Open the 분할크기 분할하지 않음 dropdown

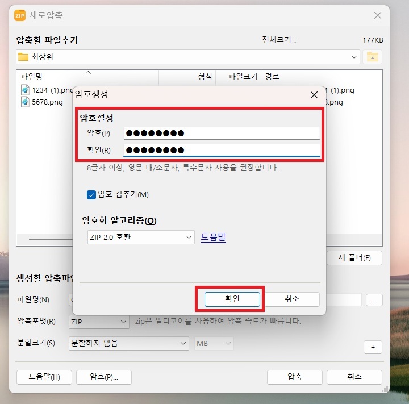[x=129, y=343]
